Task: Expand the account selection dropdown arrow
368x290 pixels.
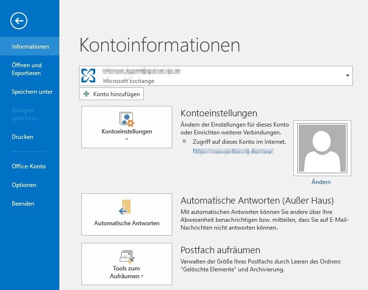Action: (x=347, y=76)
